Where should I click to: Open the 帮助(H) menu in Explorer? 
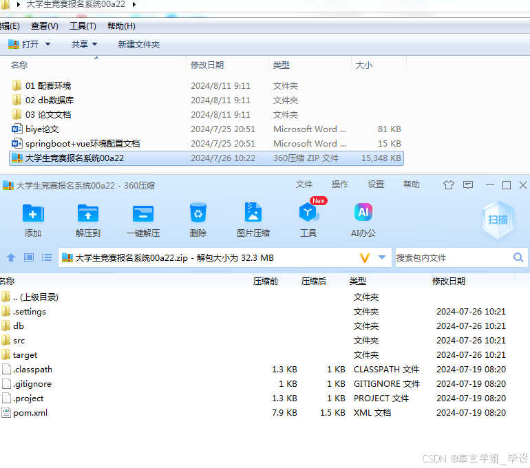coord(121,26)
